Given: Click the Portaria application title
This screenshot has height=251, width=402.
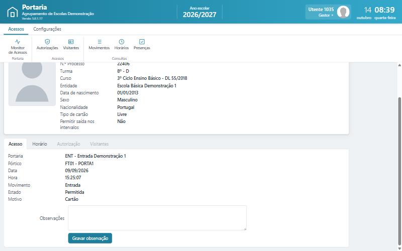Looking at the screenshot, I should [34, 7].
